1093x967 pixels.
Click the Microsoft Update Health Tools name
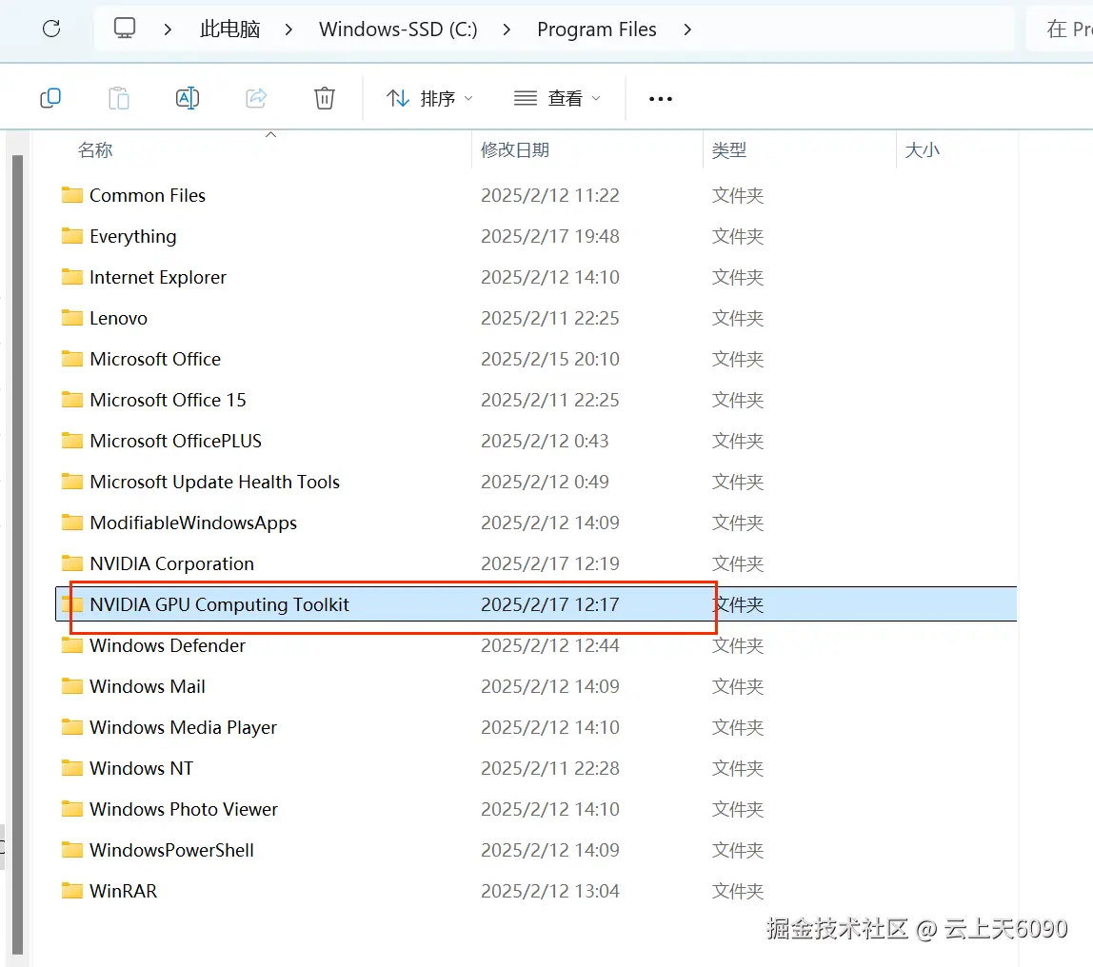[214, 483]
